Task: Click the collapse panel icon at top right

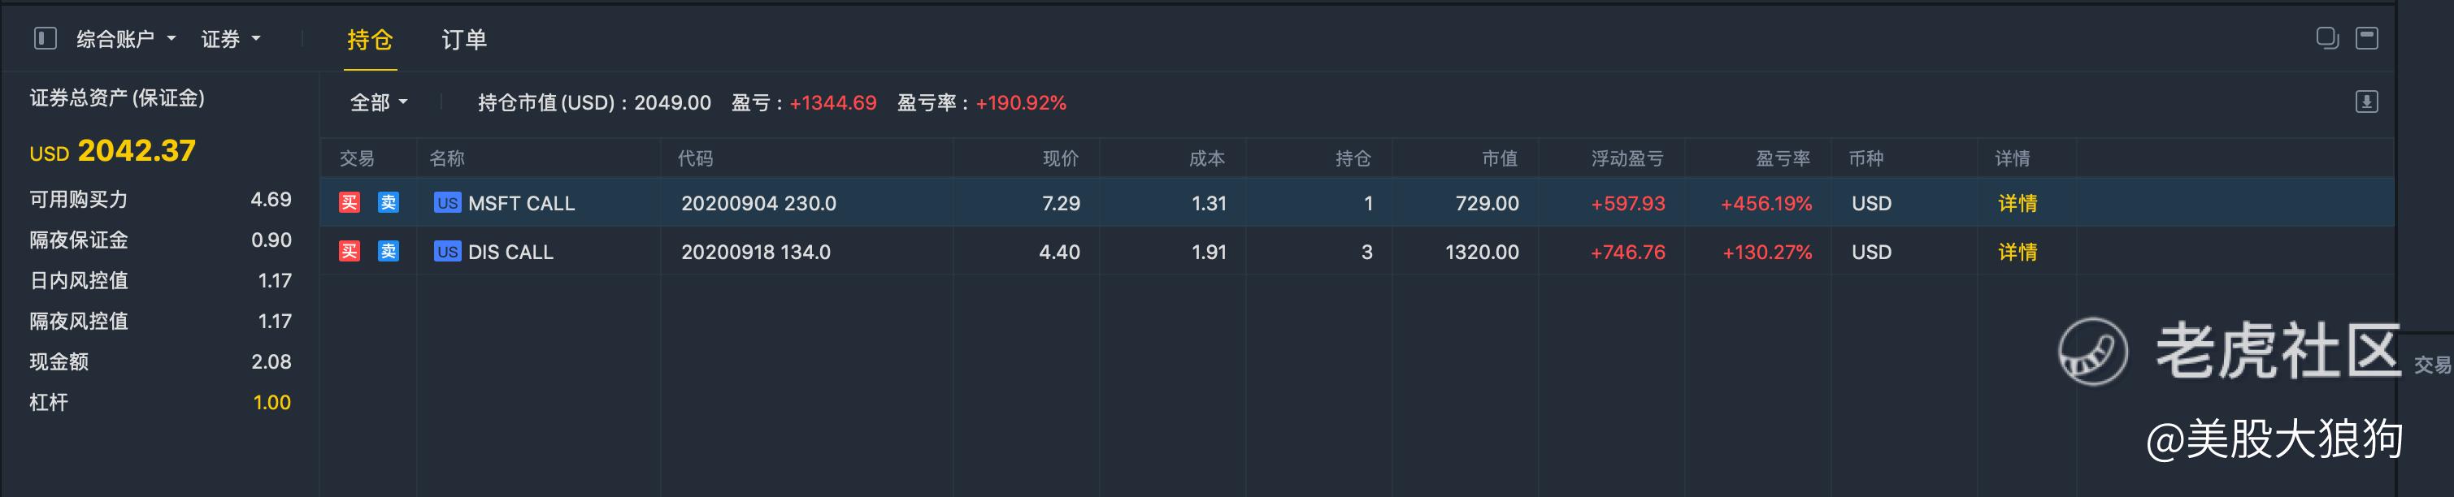Action: coord(2366,38)
